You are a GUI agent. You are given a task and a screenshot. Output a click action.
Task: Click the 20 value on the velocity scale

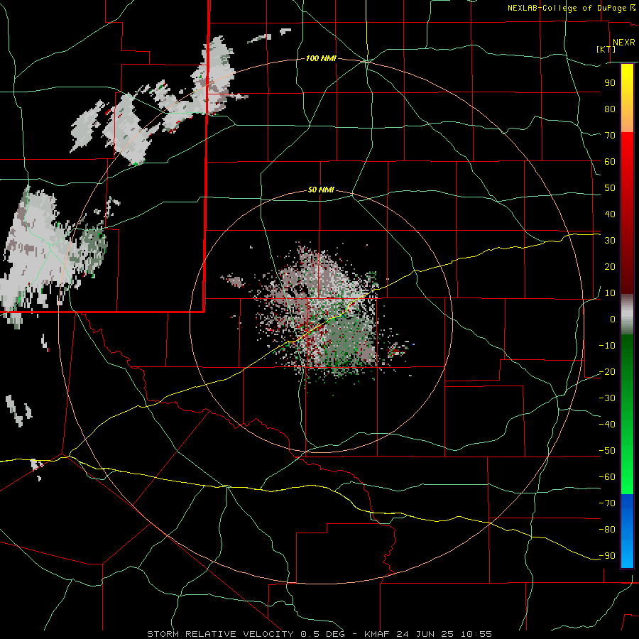pos(610,266)
